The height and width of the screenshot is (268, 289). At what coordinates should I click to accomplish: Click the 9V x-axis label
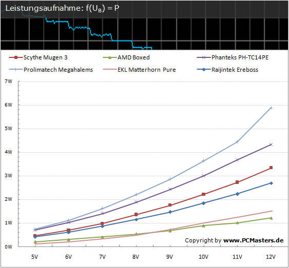coord(169,257)
